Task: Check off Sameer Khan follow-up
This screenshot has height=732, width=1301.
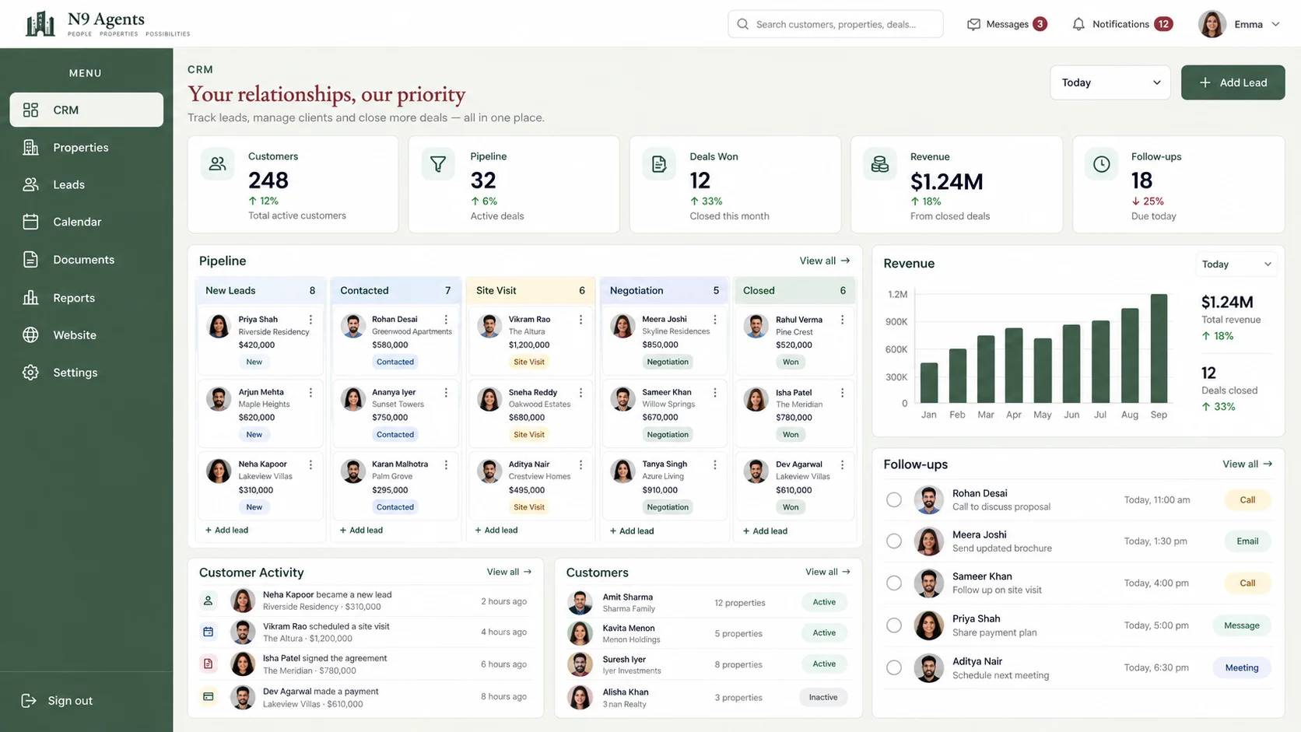Action: coord(894,583)
